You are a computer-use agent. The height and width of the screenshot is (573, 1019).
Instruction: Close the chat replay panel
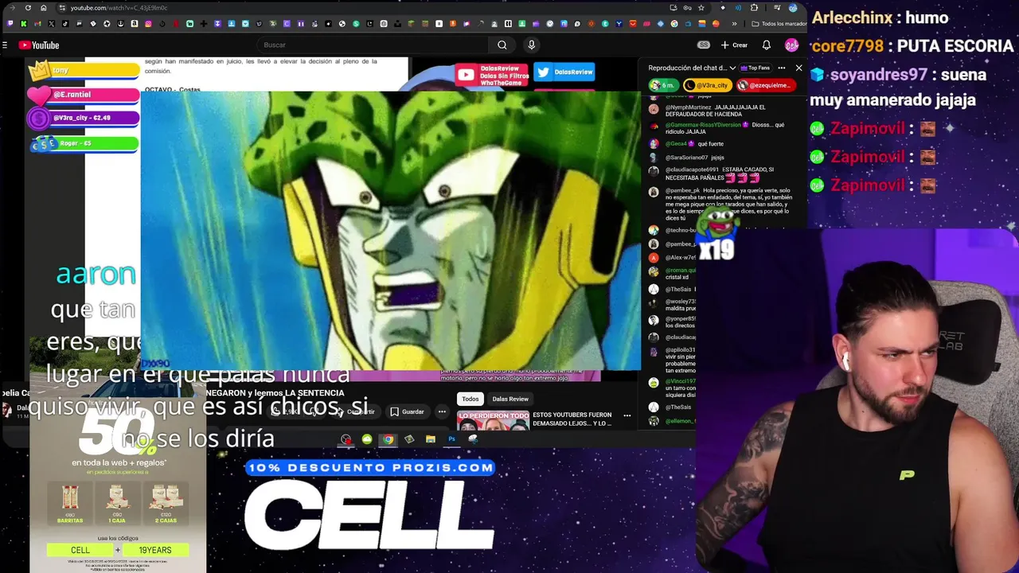[798, 68]
